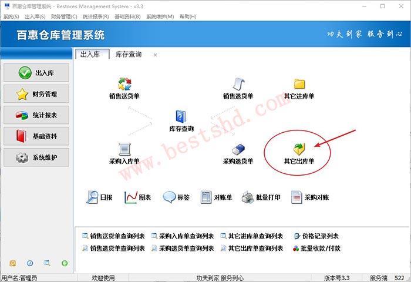Click the search window icon in sidebar footer
Viewport: 411px width, 282px height.
pos(47,263)
